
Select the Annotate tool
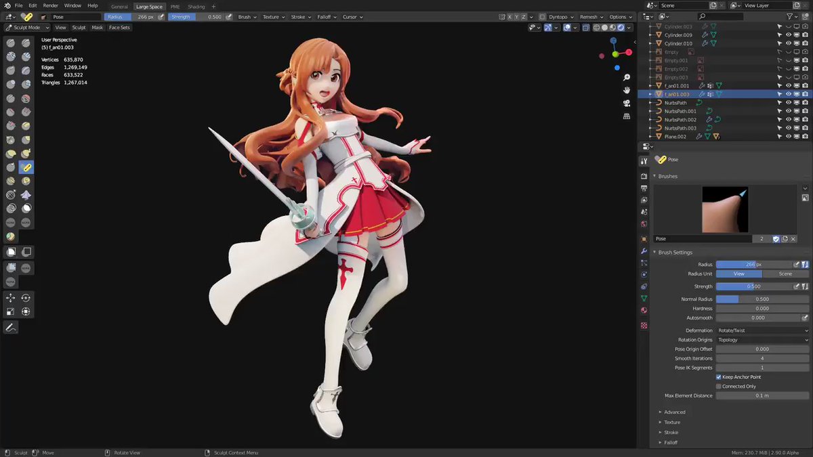click(11, 328)
